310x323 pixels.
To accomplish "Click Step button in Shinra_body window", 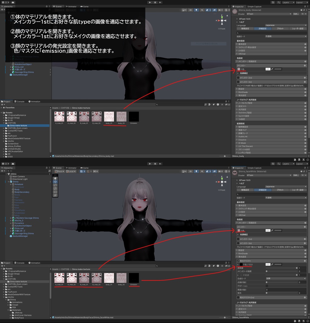I will click(x=160, y=2).
